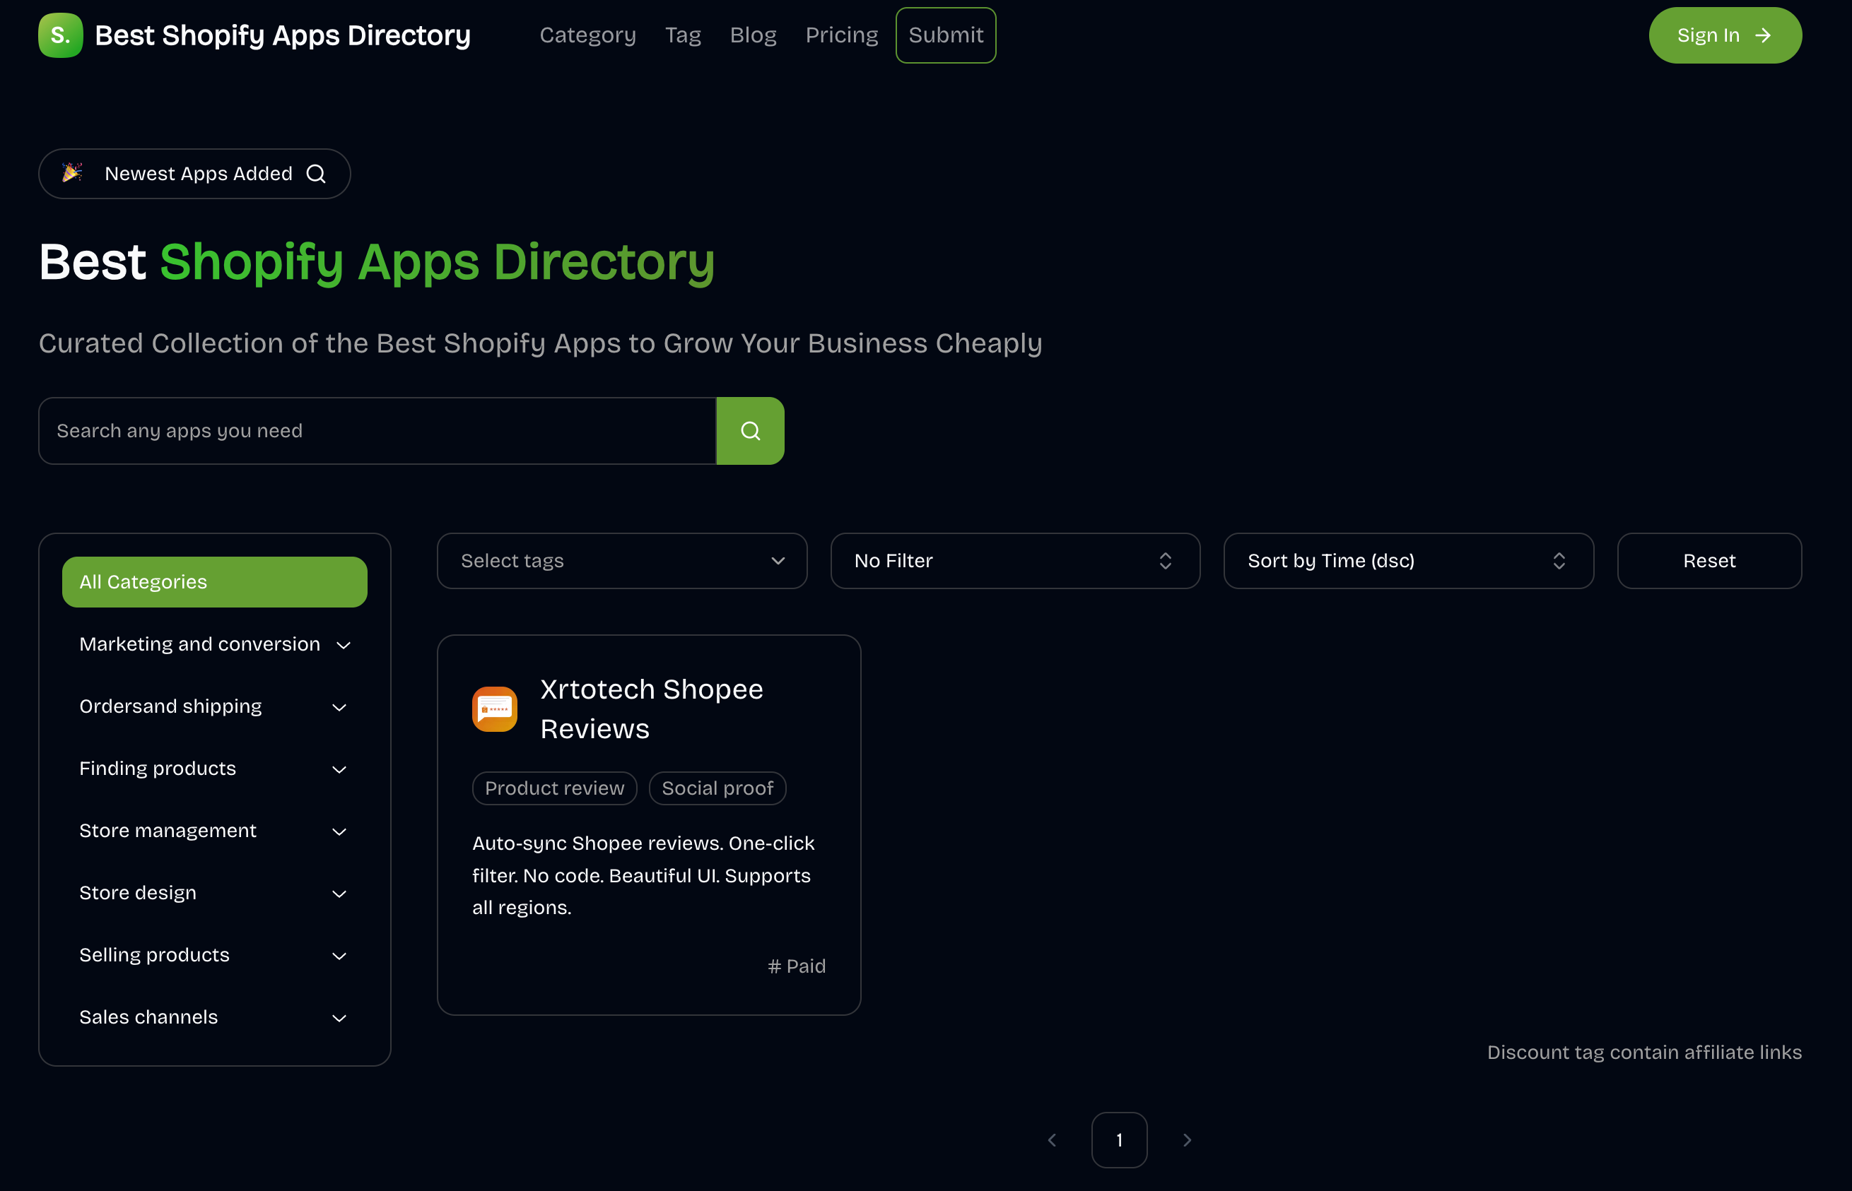Change sorting via Sort by Time dropdown

pyautogui.click(x=1408, y=561)
